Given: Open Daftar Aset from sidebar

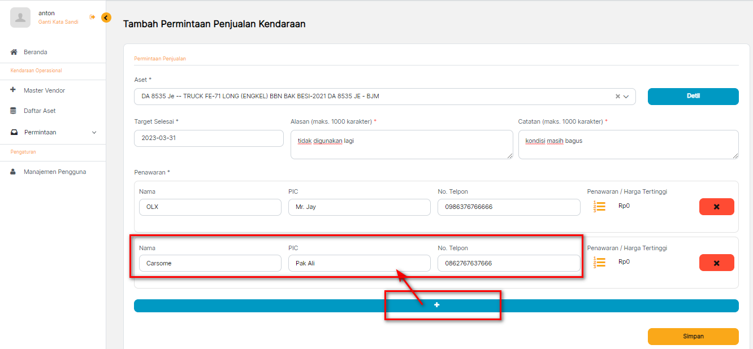Looking at the screenshot, I should coord(40,111).
